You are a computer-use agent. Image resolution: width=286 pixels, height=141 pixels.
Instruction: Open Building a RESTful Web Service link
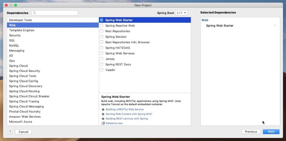click(x=125, y=110)
